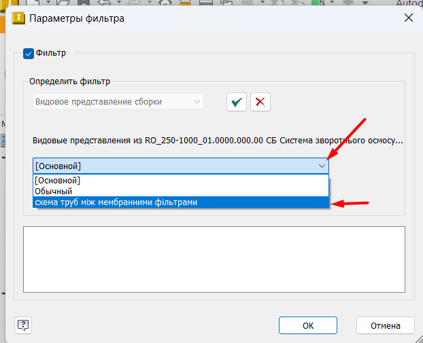Cancel the dialog with Отмена
Image resolution: width=423 pixels, height=343 pixels.
[385, 325]
